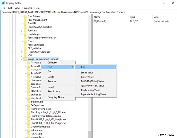Expand the HostActivityManager key

(x=22, y=52)
